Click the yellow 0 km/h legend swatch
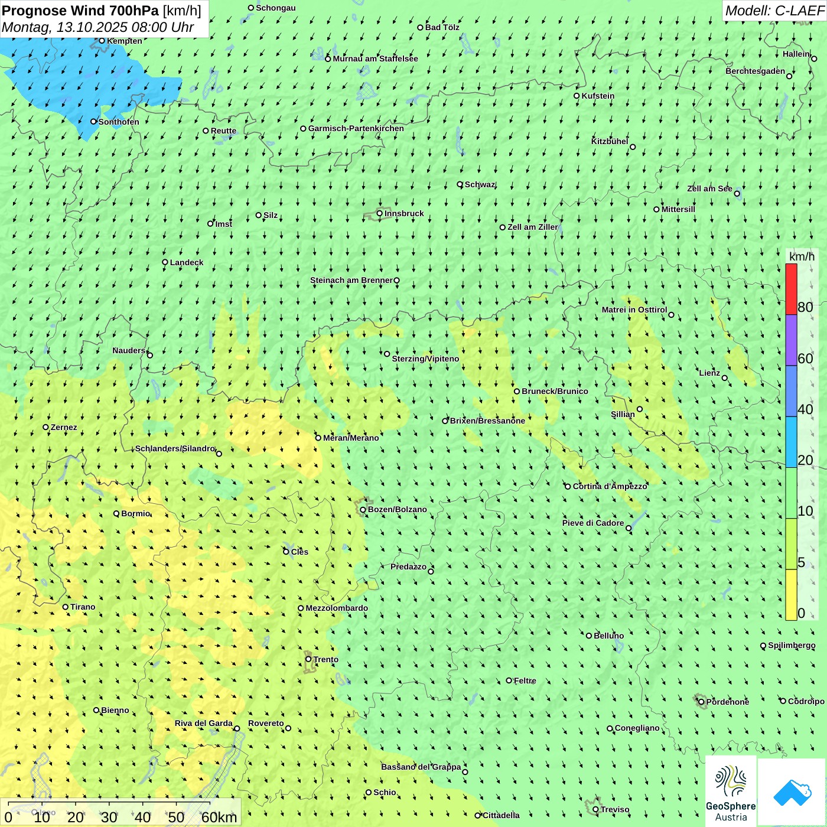This screenshot has height=827, width=827. (791, 595)
